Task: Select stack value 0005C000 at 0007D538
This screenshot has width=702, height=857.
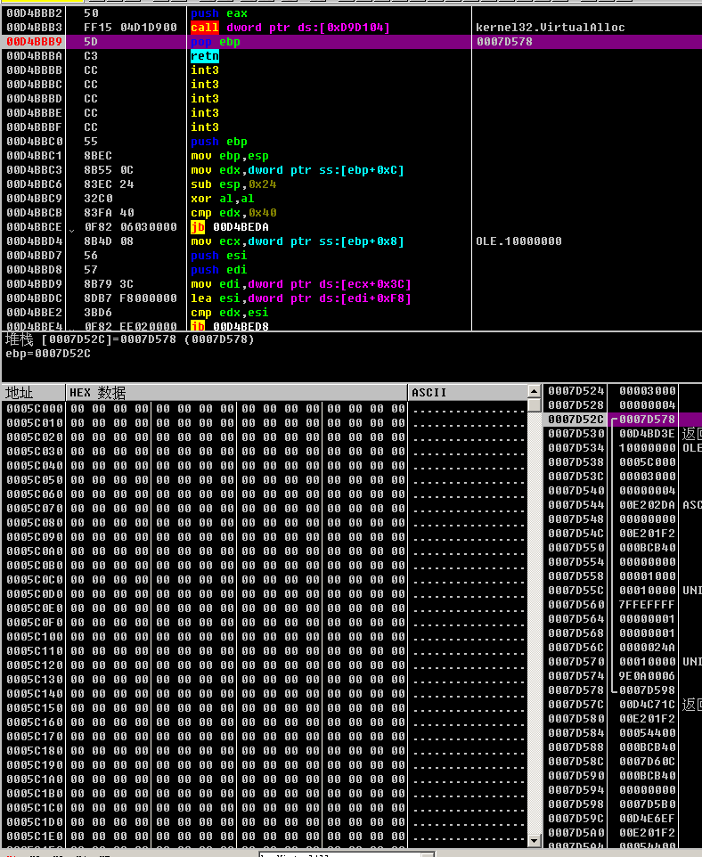Action: pyautogui.click(x=648, y=461)
